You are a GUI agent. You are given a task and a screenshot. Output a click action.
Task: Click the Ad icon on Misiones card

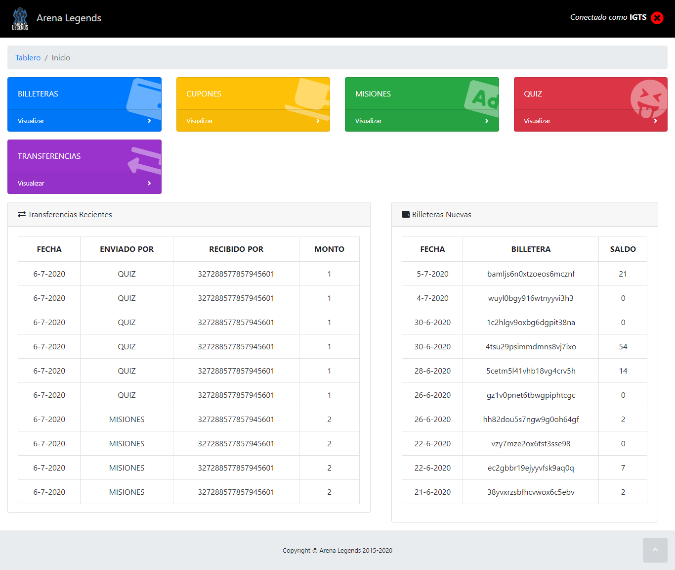point(482,97)
